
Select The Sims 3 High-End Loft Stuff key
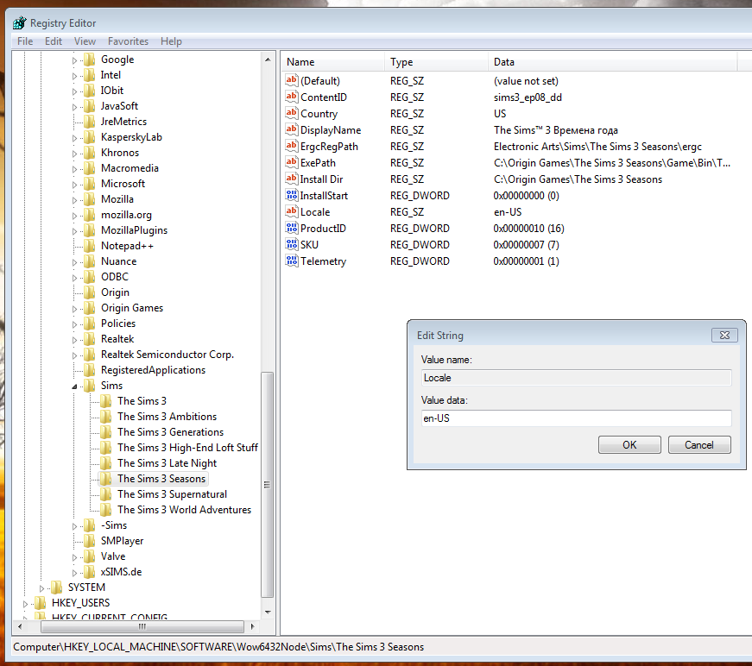187,448
